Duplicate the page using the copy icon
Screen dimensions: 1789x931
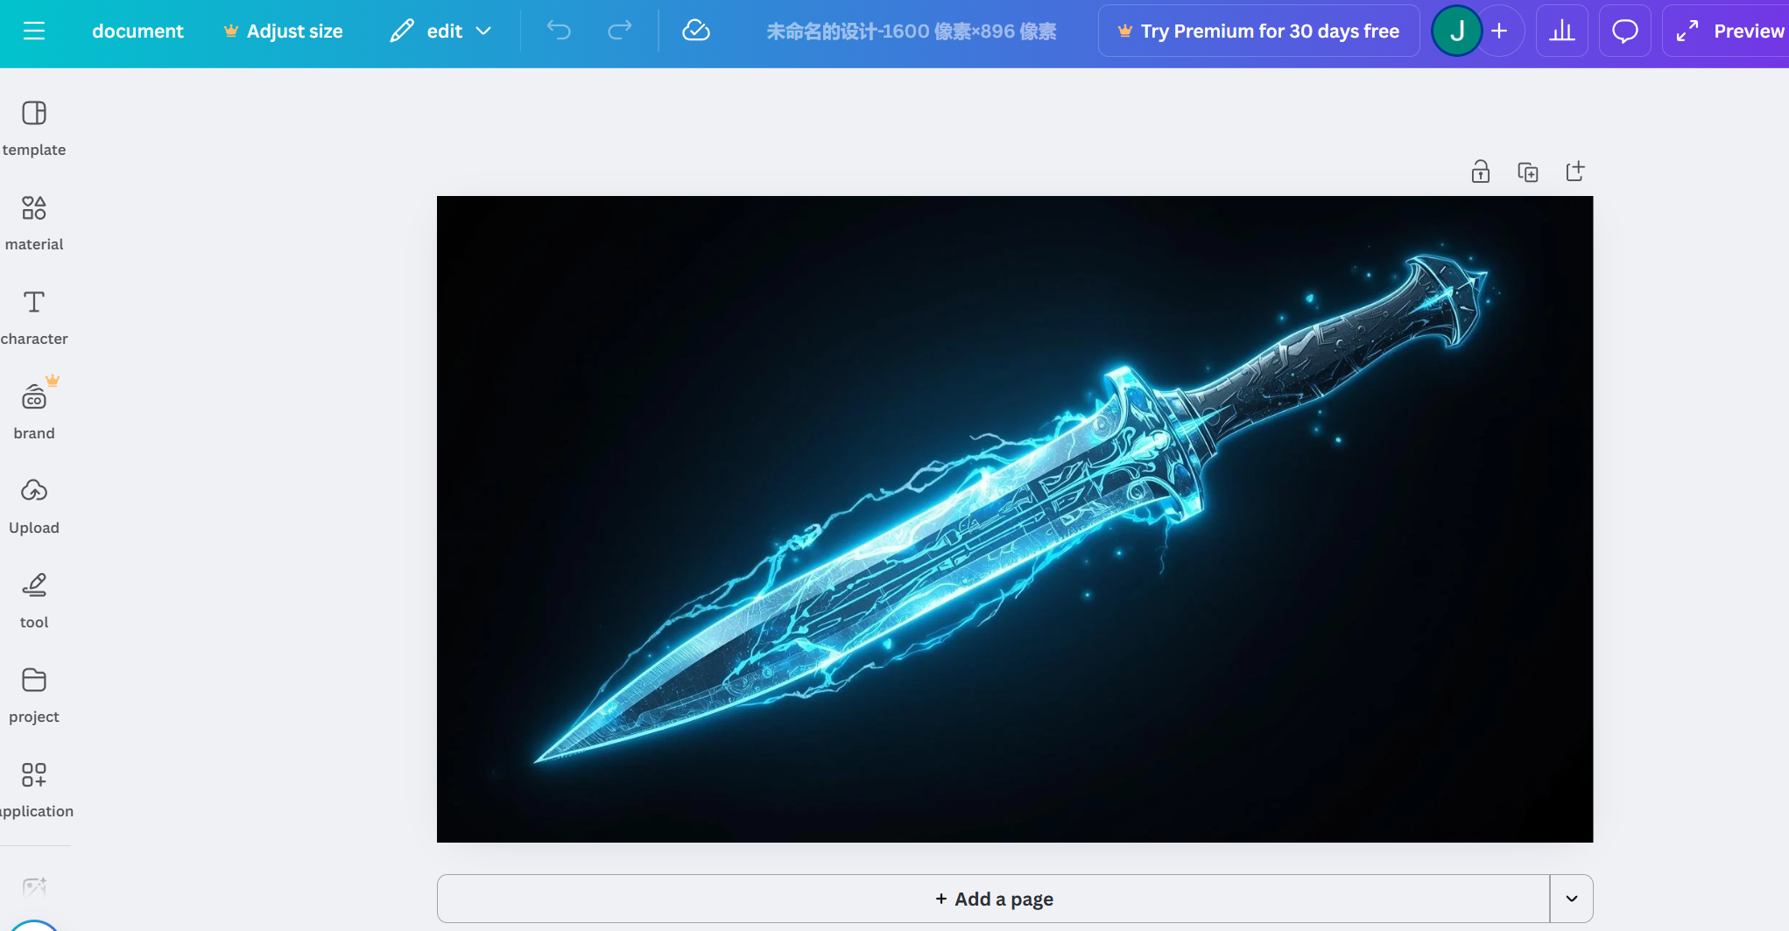pyautogui.click(x=1528, y=171)
